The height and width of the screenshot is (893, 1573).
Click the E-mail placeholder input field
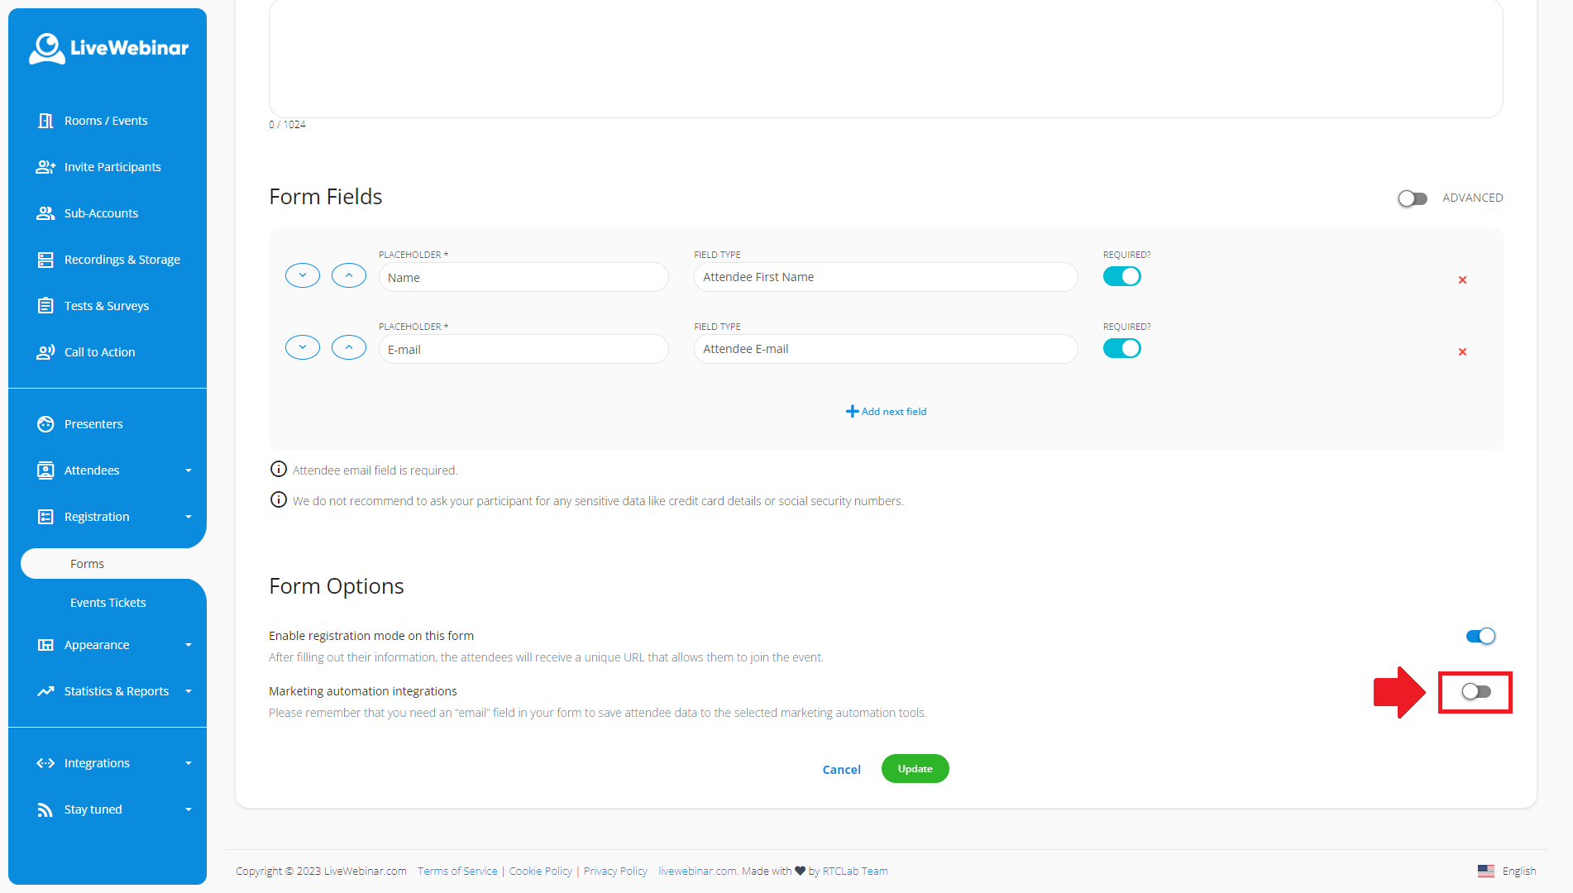click(523, 350)
